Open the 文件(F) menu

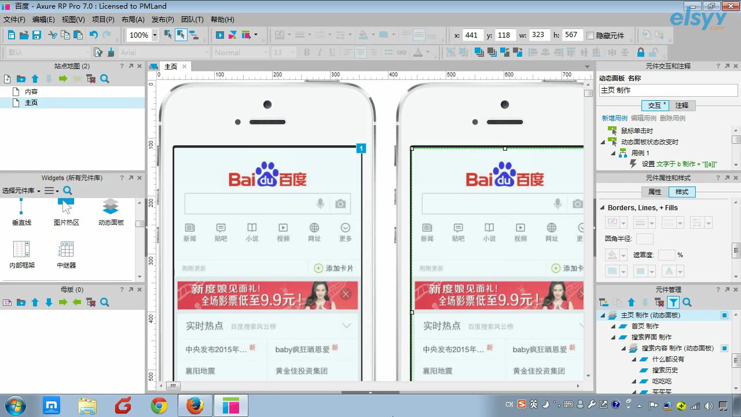[x=14, y=20]
